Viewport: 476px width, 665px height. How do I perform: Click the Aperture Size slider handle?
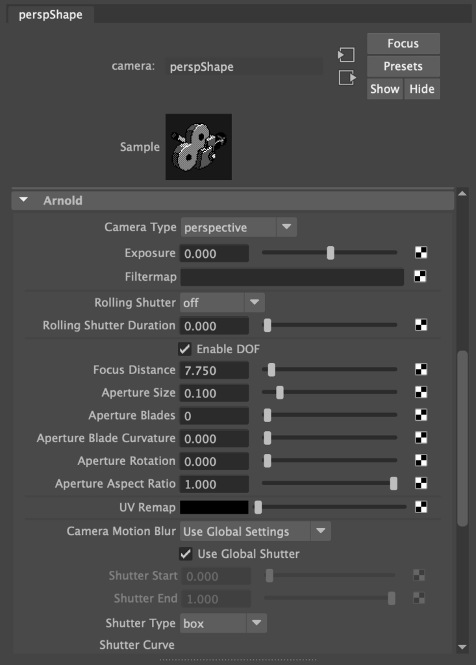point(280,392)
